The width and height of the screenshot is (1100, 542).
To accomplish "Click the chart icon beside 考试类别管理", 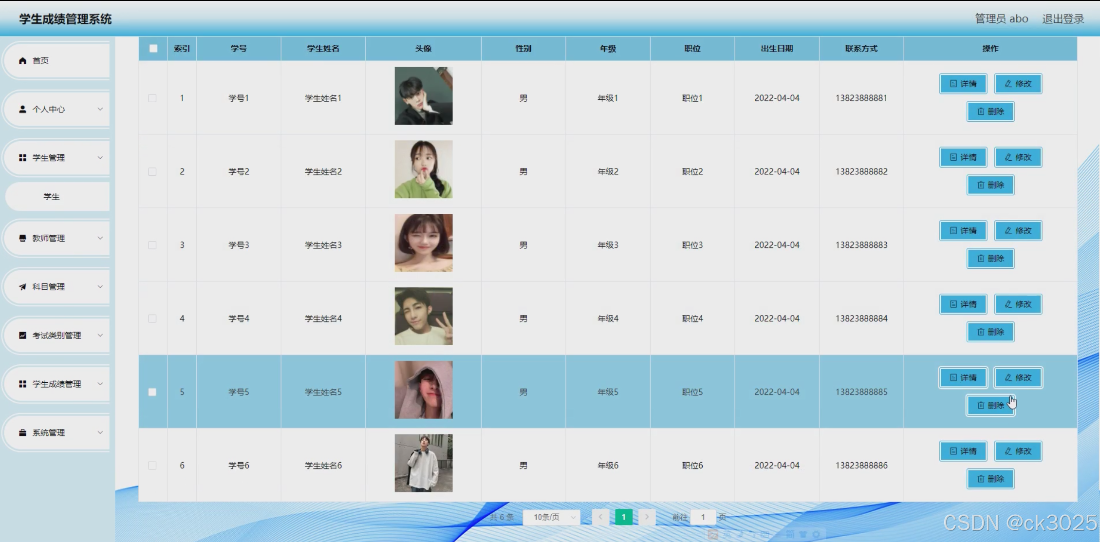I will [22, 335].
